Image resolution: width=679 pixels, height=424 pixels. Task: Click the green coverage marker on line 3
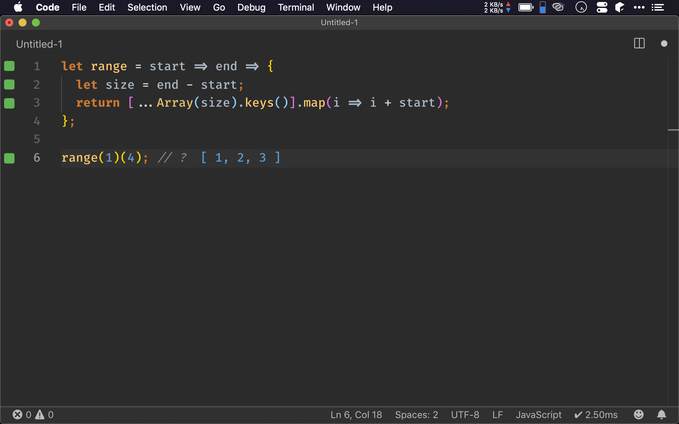[9, 103]
